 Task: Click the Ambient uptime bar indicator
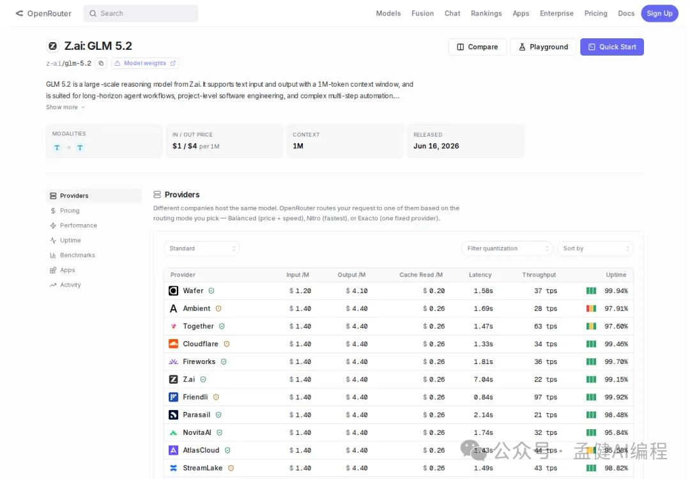pyautogui.click(x=591, y=308)
